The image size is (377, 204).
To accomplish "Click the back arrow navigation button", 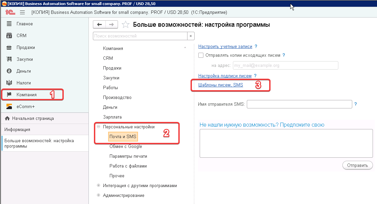I will point(99,25).
